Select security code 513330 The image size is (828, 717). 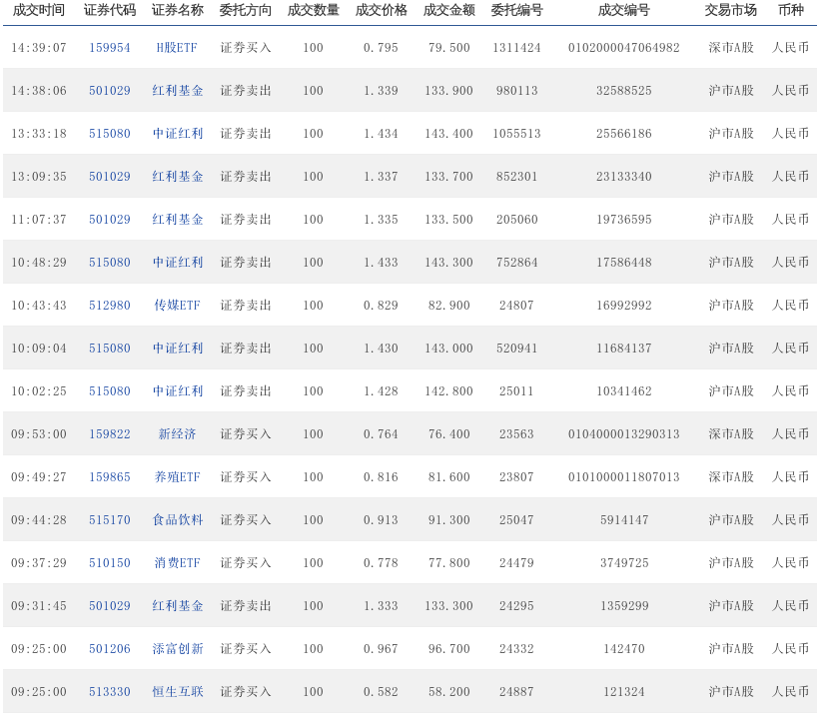[109, 692]
